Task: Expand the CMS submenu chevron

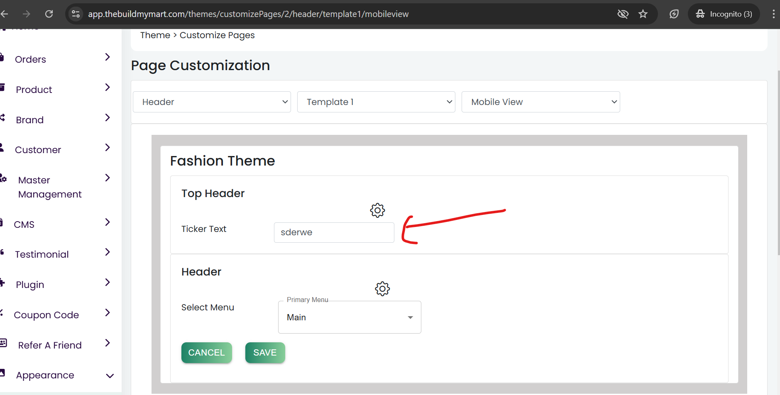Action: click(x=108, y=222)
